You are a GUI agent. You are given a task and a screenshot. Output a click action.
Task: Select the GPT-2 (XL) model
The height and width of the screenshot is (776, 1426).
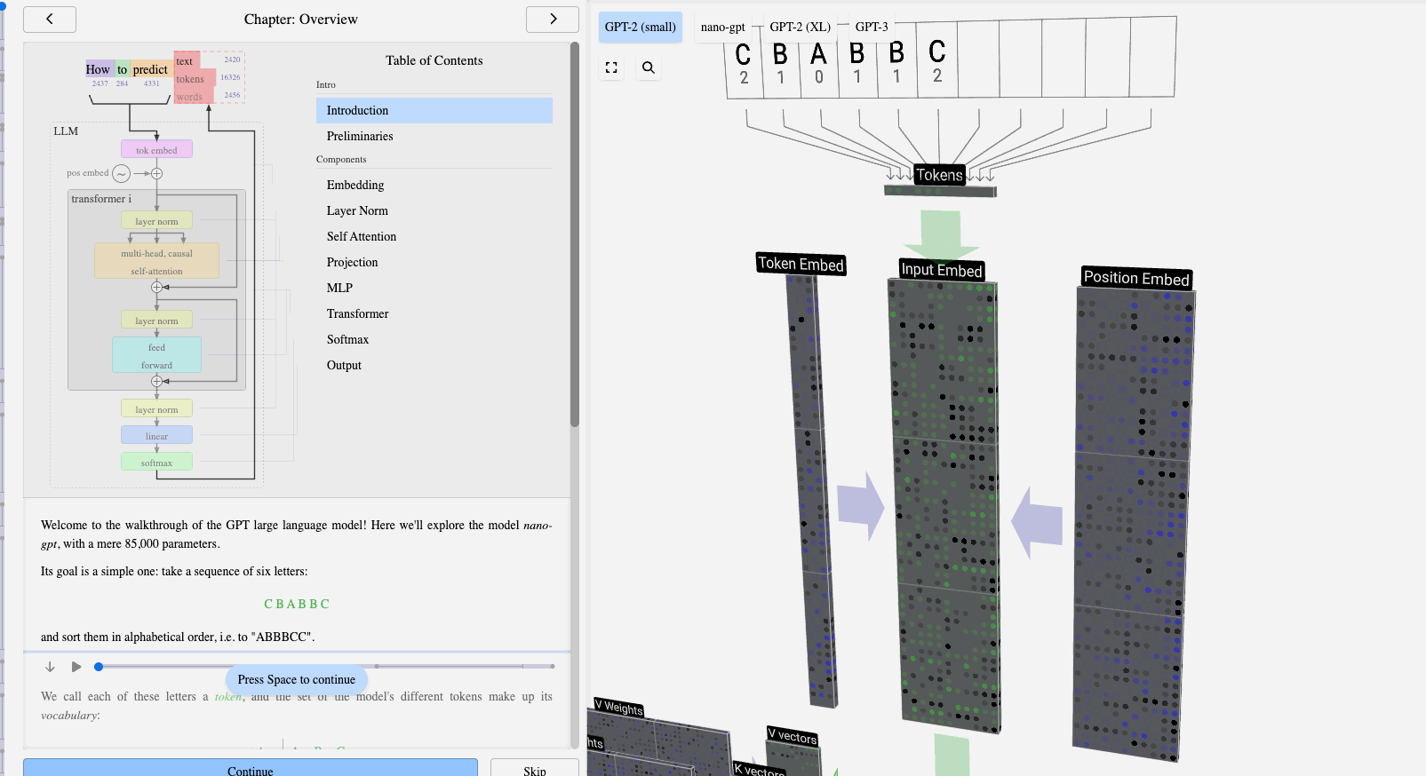[800, 27]
